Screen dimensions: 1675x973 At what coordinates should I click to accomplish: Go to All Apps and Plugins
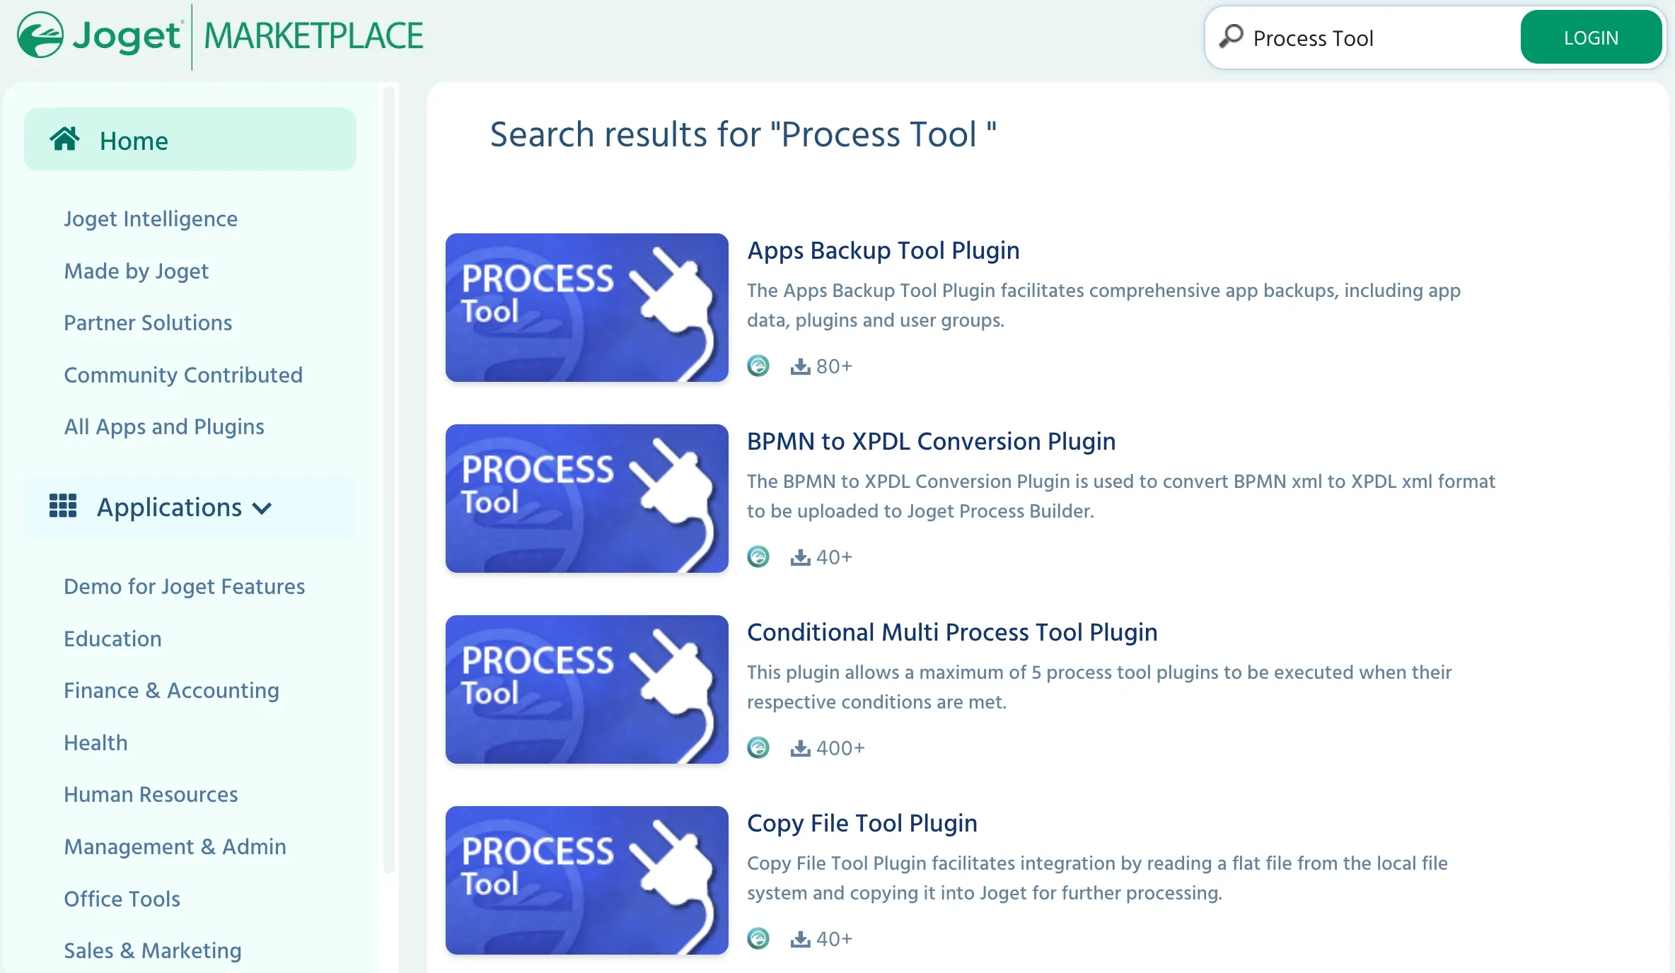(x=164, y=427)
